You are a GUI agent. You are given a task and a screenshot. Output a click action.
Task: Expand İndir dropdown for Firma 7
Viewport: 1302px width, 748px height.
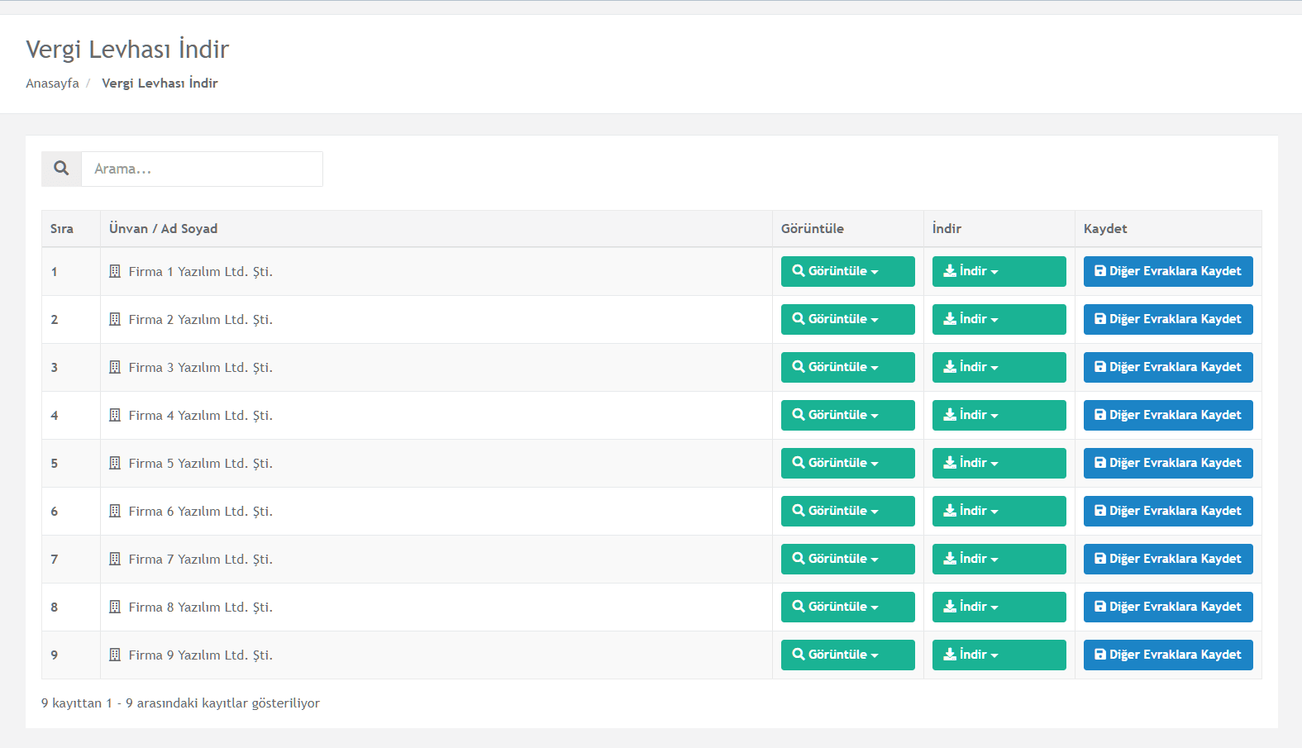click(999, 559)
